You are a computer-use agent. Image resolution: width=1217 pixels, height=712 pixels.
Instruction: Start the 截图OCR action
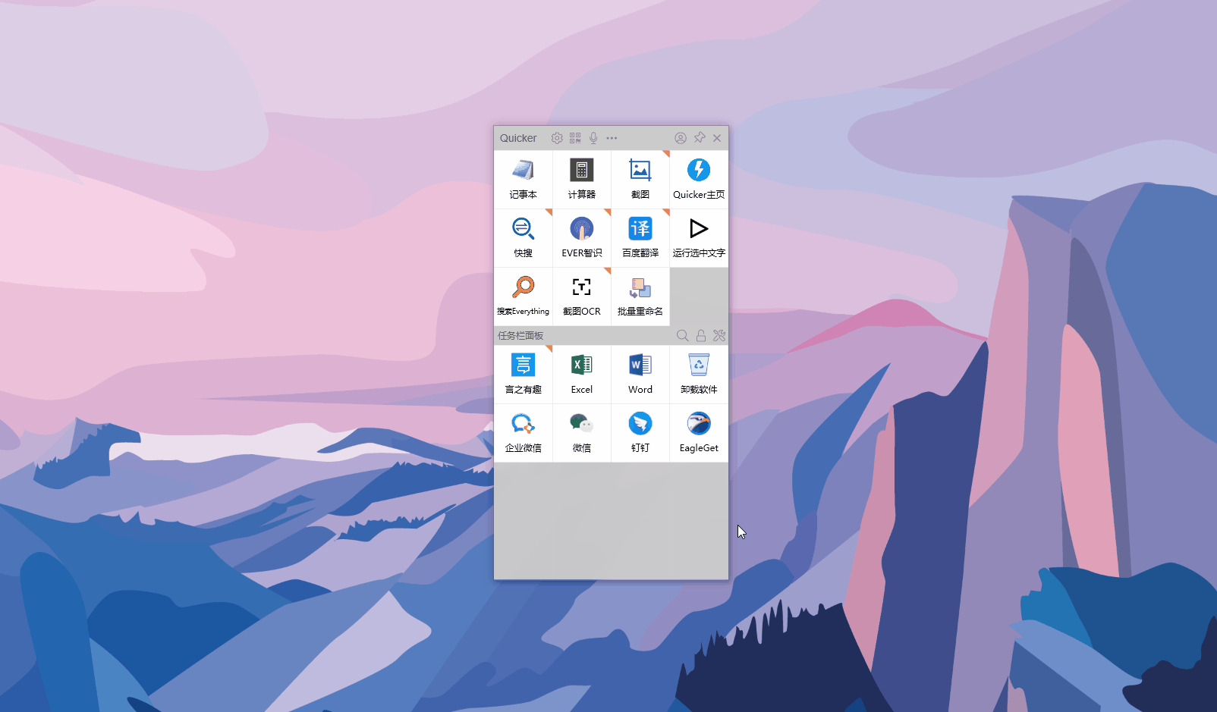[x=581, y=296]
